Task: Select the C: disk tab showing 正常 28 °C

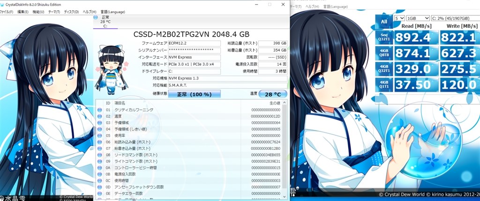Action: pos(105,22)
